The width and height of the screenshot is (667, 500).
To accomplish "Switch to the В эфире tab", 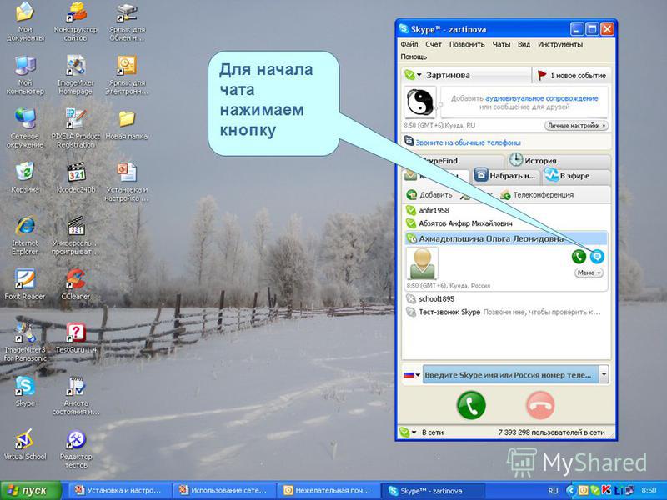I will [x=575, y=176].
